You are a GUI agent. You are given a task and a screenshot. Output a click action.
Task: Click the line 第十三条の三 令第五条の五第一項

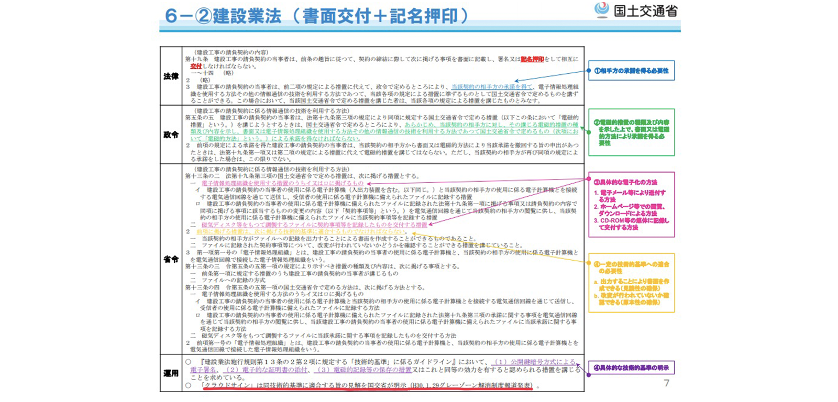coord(322,266)
